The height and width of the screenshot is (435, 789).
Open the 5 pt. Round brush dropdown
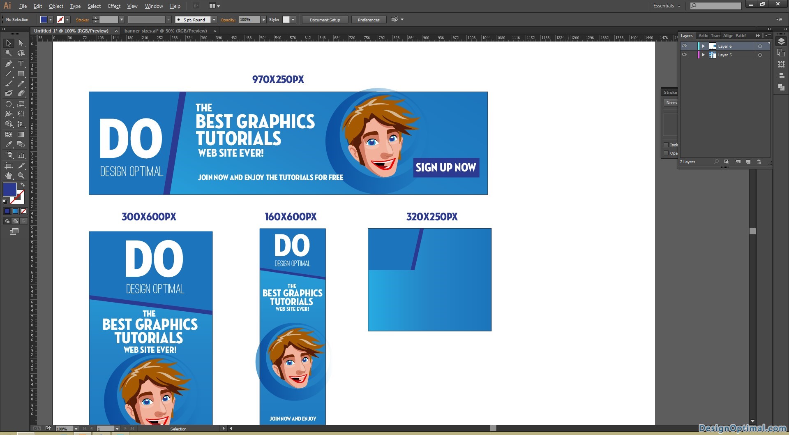[x=214, y=20]
